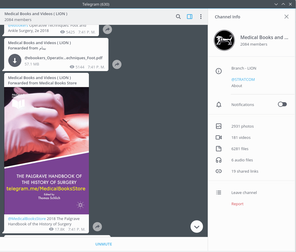Image resolution: width=296 pixels, height=252 pixels.
Task: Close the Channel Info panel
Action: [287, 17]
